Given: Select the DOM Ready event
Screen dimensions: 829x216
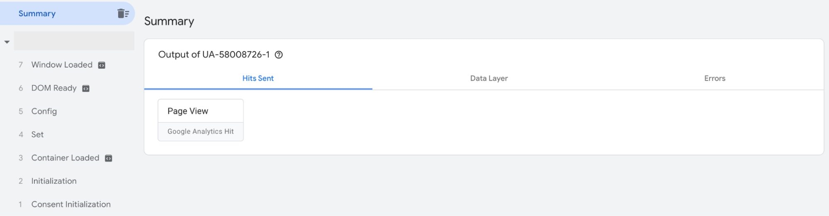Looking at the screenshot, I should (x=54, y=88).
